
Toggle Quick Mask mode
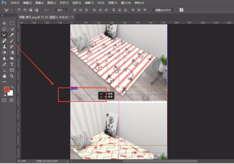coord(5,100)
